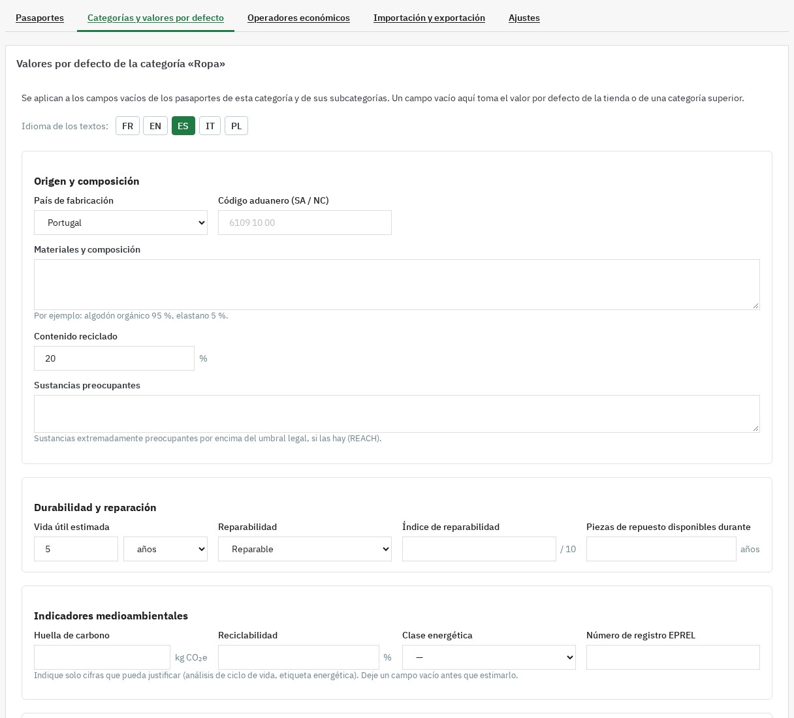Switch to Importación y exportación tab
Screen dimensions: 794x718
429,18
